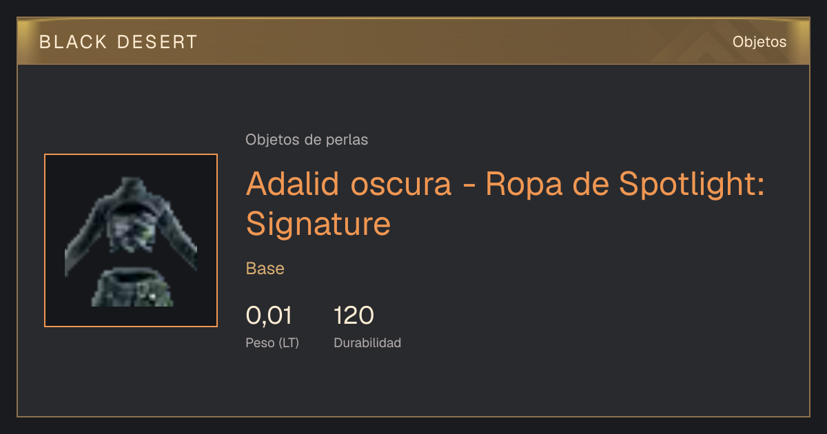Click the 0,01 weight value
Viewport: 827px width, 434px height.
pyautogui.click(x=269, y=316)
